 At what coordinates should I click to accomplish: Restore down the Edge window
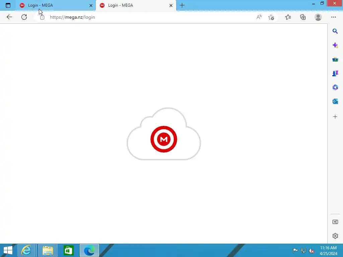322,3
